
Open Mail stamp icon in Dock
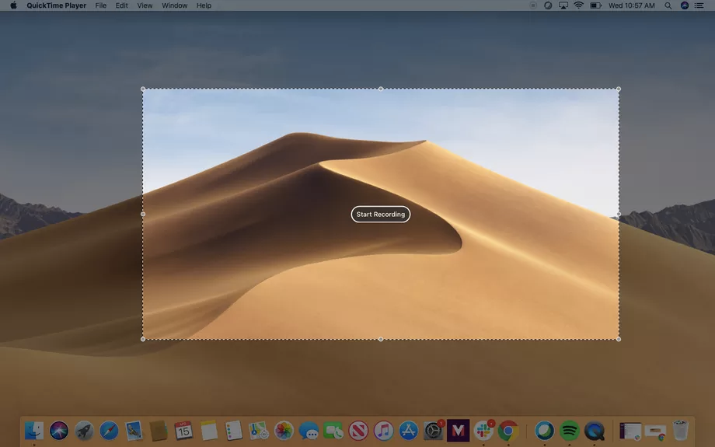pos(134,431)
